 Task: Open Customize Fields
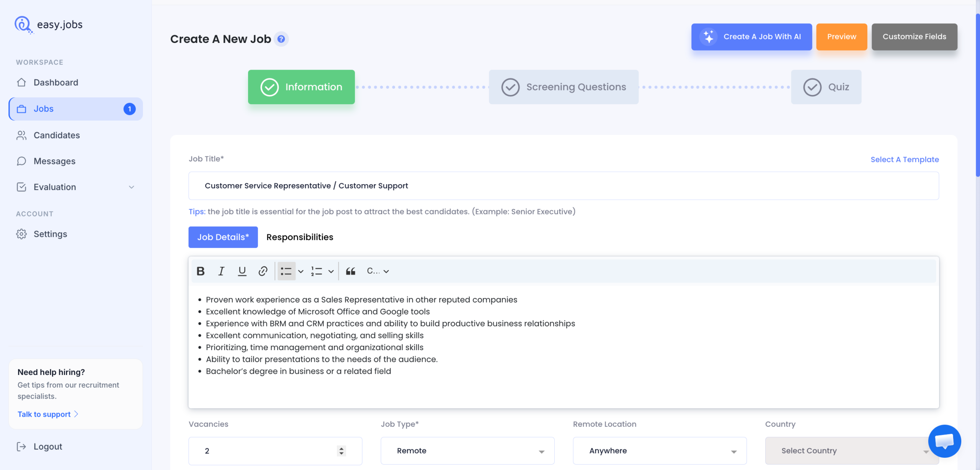click(914, 37)
